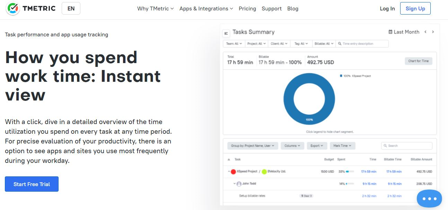Image resolution: width=448 pixels, height=210 pixels.
Task: Click the TMetric logo icon
Action: (x=13, y=8)
